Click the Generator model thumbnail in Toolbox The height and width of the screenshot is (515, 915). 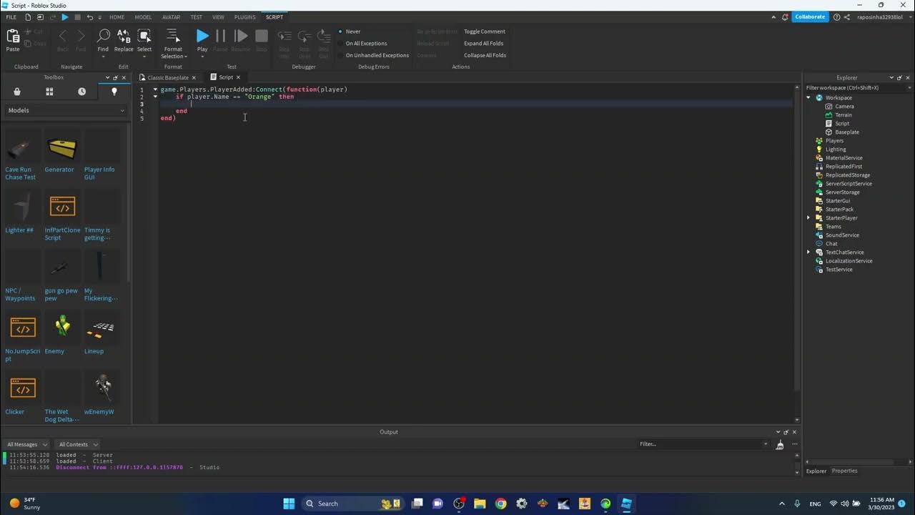61,148
